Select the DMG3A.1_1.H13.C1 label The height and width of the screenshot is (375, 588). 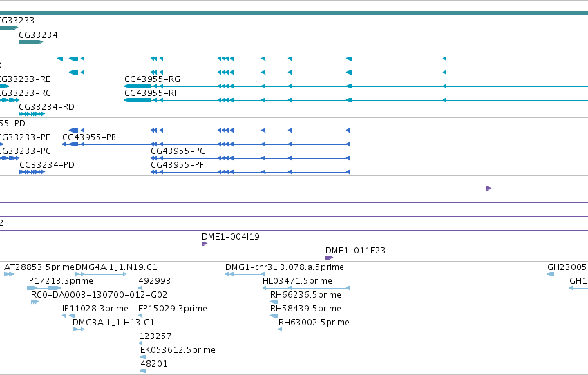click(113, 323)
